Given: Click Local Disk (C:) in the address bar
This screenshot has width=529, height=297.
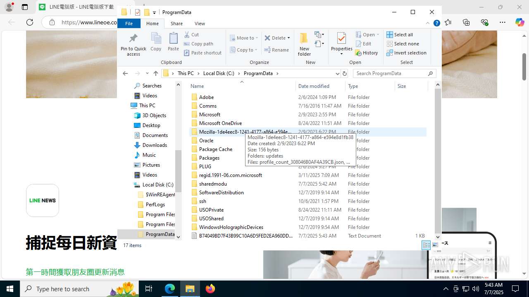Looking at the screenshot, I should [x=219, y=73].
